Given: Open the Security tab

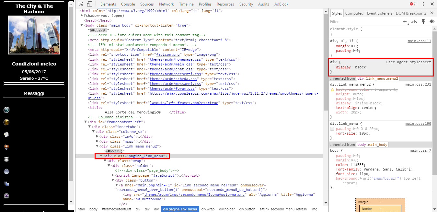Looking at the screenshot, I should [x=246, y=4].
